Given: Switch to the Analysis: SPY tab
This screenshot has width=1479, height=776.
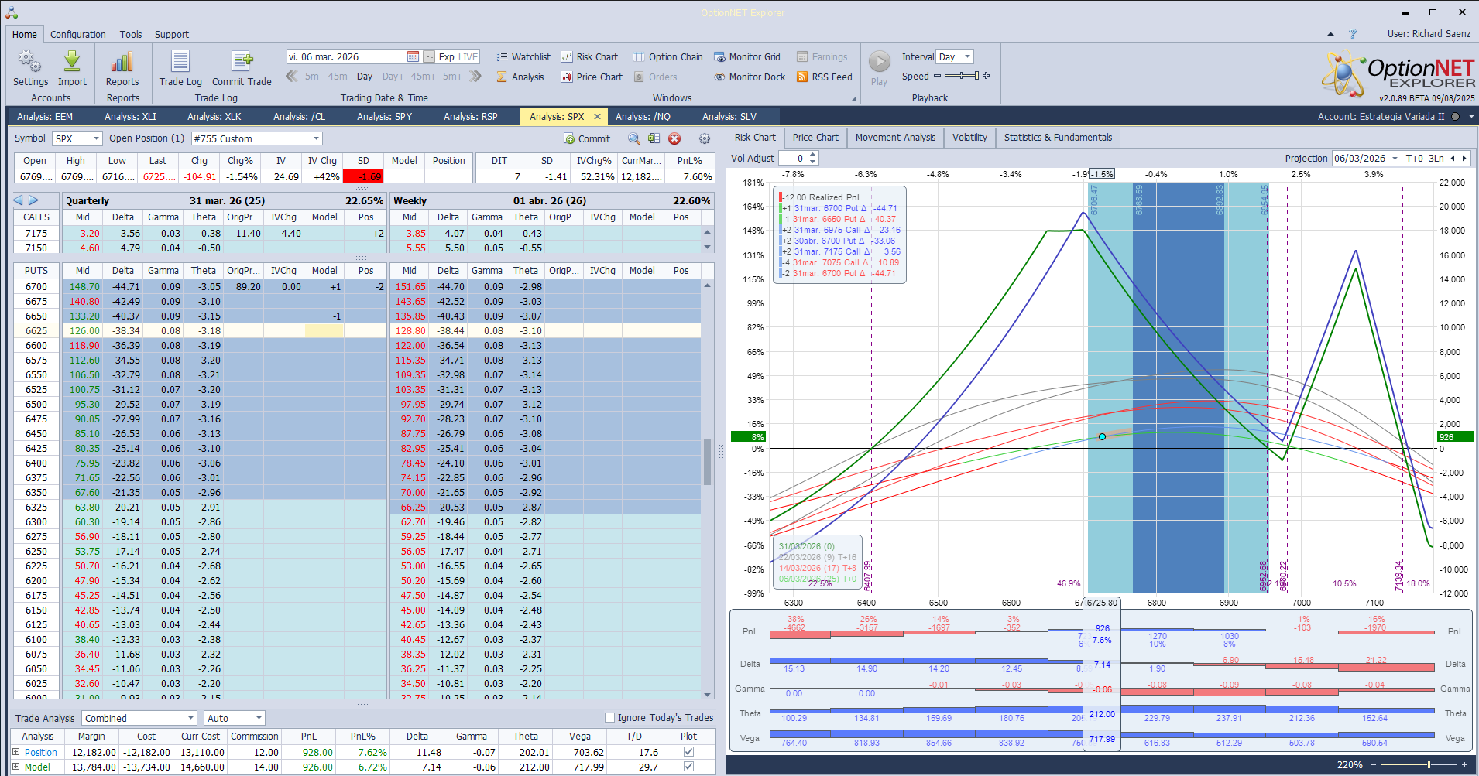Looking at the screenshot, I should coord(384,117).
